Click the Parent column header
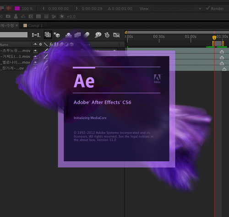 coord(85,44)
